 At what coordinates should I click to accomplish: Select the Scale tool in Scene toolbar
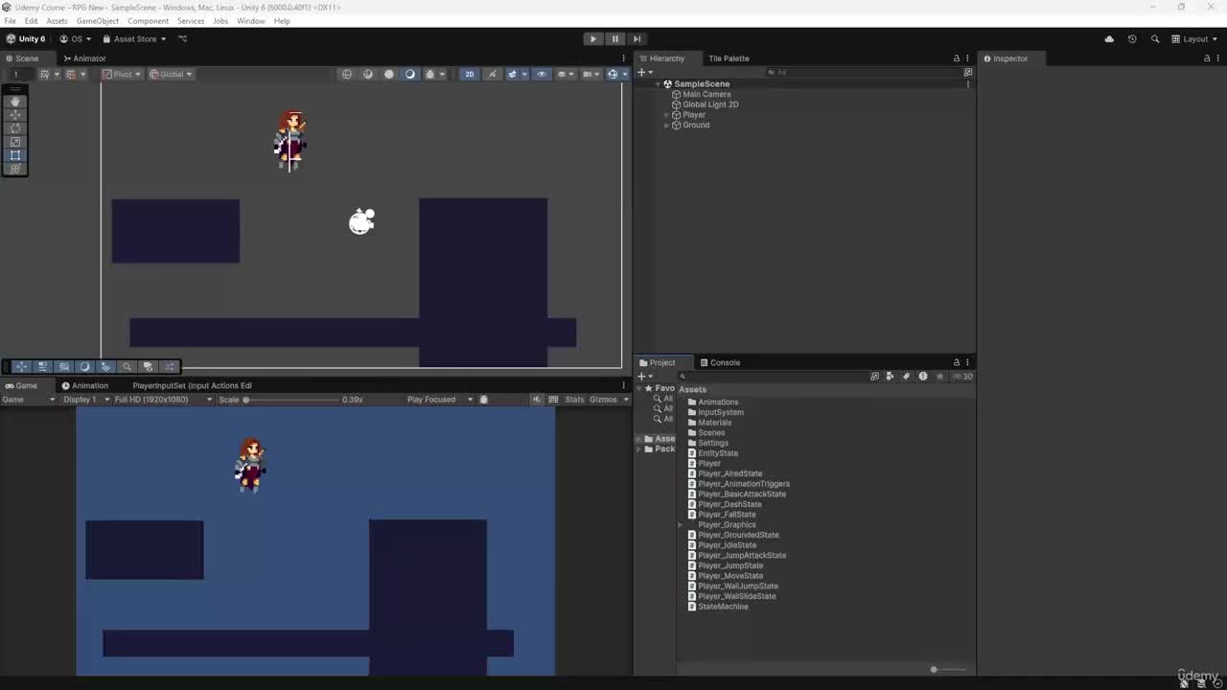(15, 142)
